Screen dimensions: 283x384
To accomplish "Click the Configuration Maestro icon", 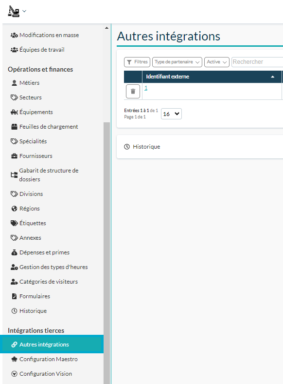I will click(15, 359).
